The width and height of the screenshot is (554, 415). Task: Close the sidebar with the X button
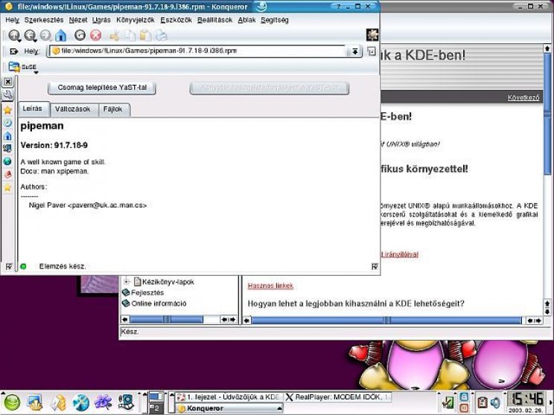point(7,82)
